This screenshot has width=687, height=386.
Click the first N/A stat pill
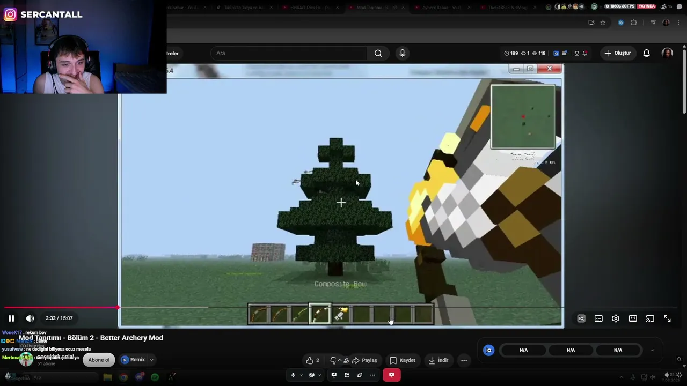coord(524,350)
